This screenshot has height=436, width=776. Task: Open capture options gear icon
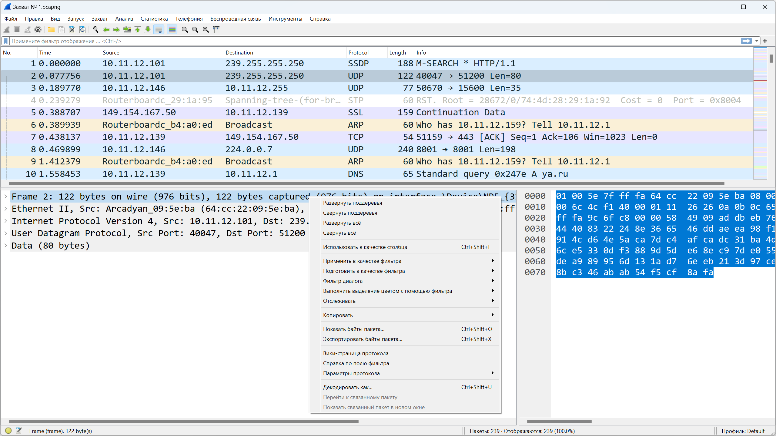pos(38,30)
